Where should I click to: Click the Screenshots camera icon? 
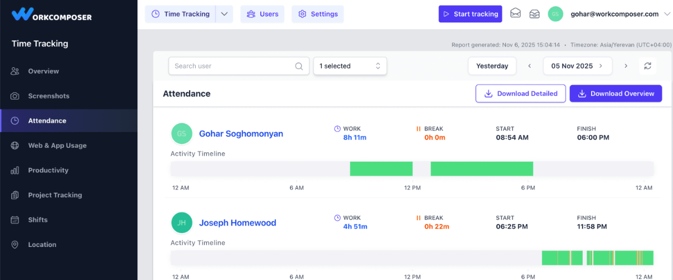pyautogui.click(x=15, y=96)
